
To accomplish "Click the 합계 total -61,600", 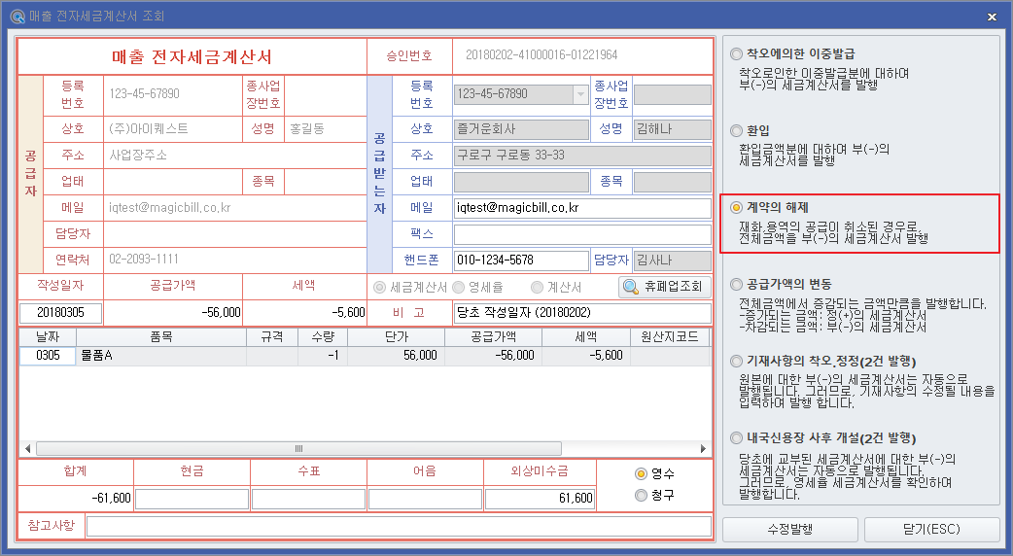I will [76, 499].
